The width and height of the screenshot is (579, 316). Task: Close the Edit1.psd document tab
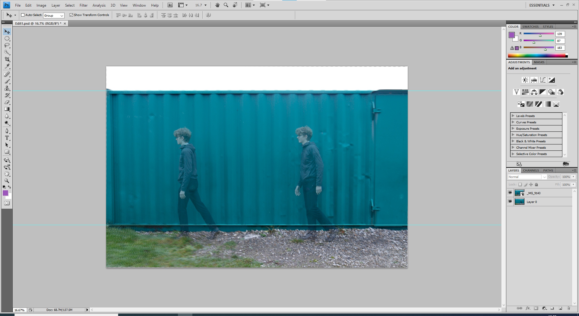[x=65, y=24]
